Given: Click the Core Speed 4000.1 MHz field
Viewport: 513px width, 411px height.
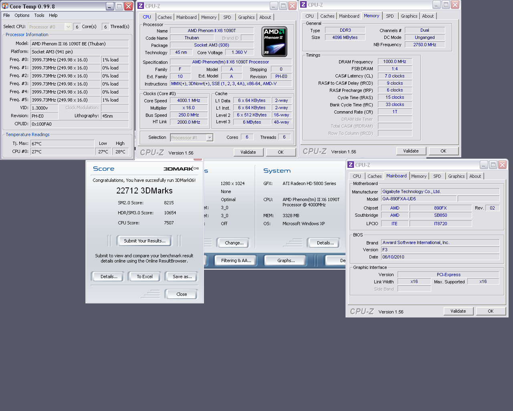Looking at the screenshot, I should (x=189, y=101).
